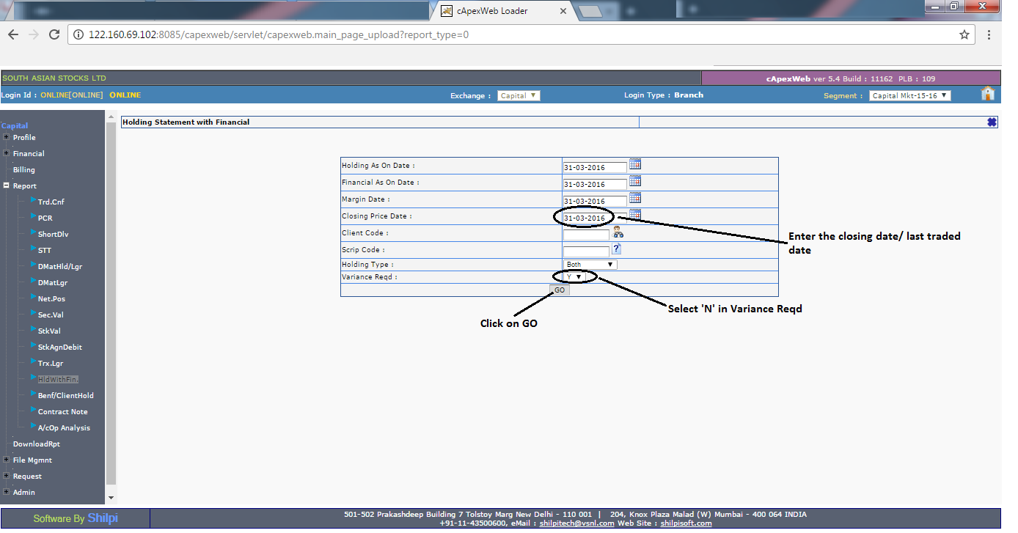The height and width of the screenshot is (533, 1018).
Task: Click Client Code input field
Action: (586, 235)
